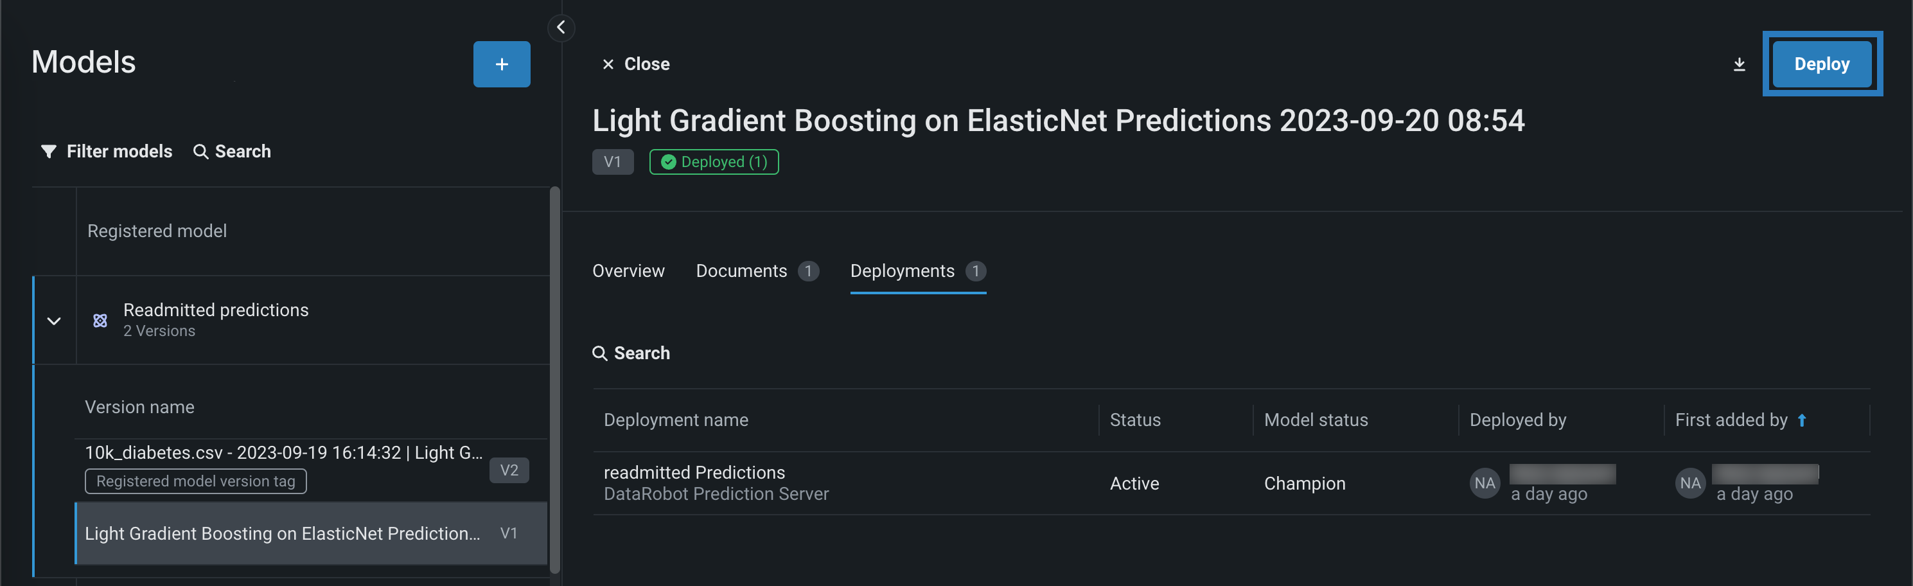Click the Readmitted predictions model icon

100,320
